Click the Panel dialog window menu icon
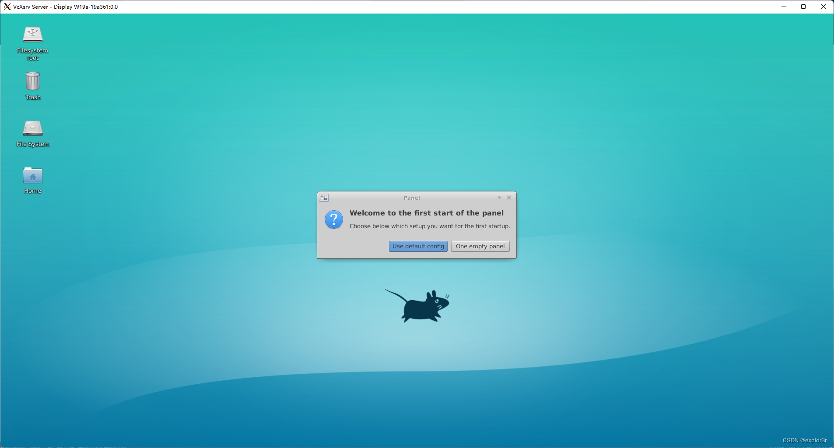Screen dimensions: 834x448 click(324, 198)
